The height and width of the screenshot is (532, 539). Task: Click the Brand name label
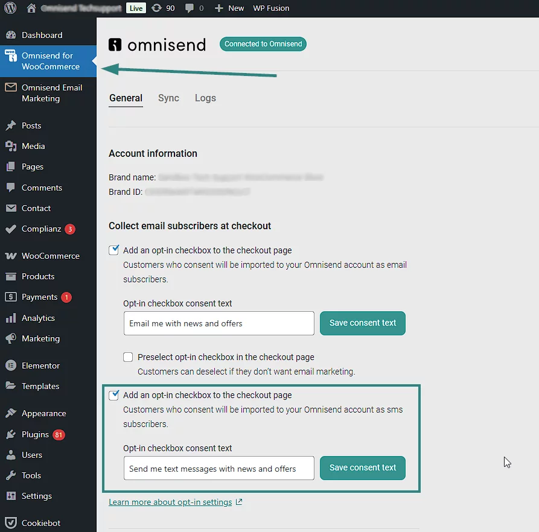pos(132,177)
